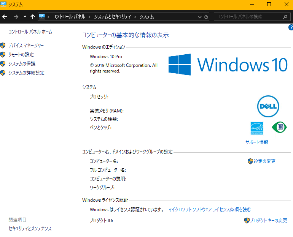Expand chevron after コントロール パネル breadcrumb
Screen dimensions: 293x237
[89, 17]
